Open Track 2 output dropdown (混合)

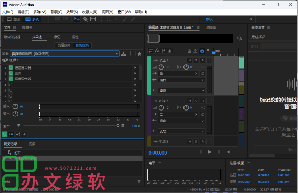tap(181, 121)
